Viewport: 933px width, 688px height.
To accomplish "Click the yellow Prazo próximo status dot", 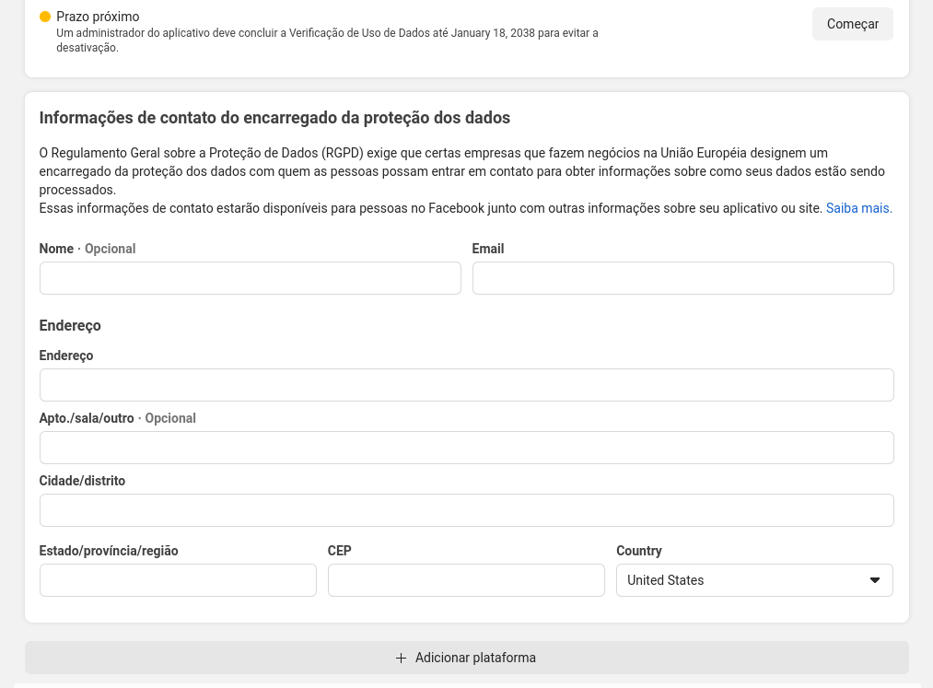I will click(x=44, y=17).
